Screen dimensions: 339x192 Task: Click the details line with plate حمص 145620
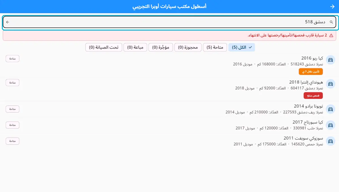tap(278, 144)
